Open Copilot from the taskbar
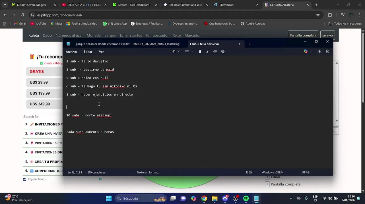This screenshot has height=204, width=365. click(194, 198)
